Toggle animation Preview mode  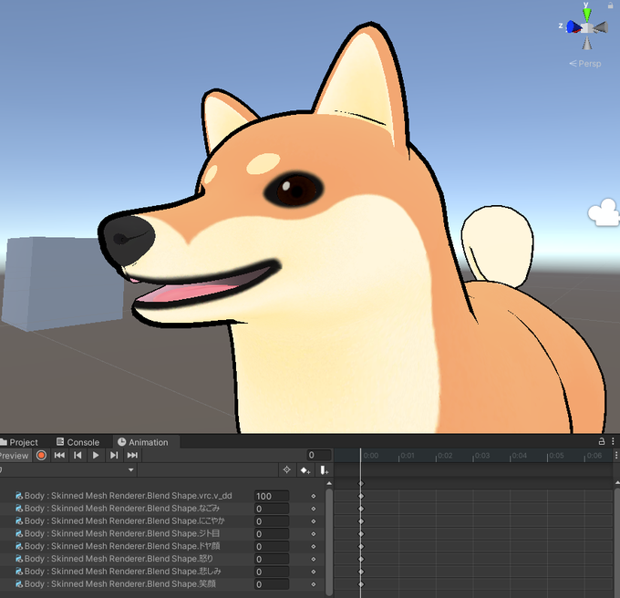click(x=15, y=455)
